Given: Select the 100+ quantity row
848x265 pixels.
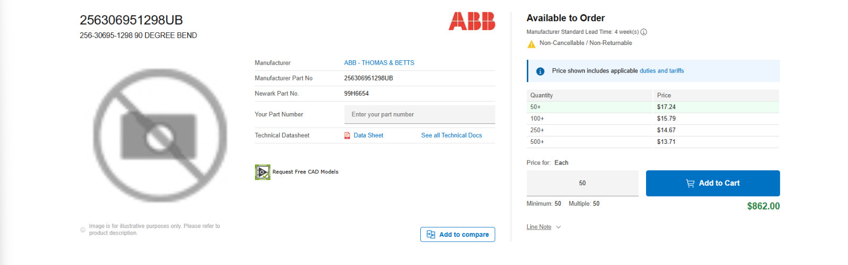Looking at the screenshot, I should click(x=653, y=118).
